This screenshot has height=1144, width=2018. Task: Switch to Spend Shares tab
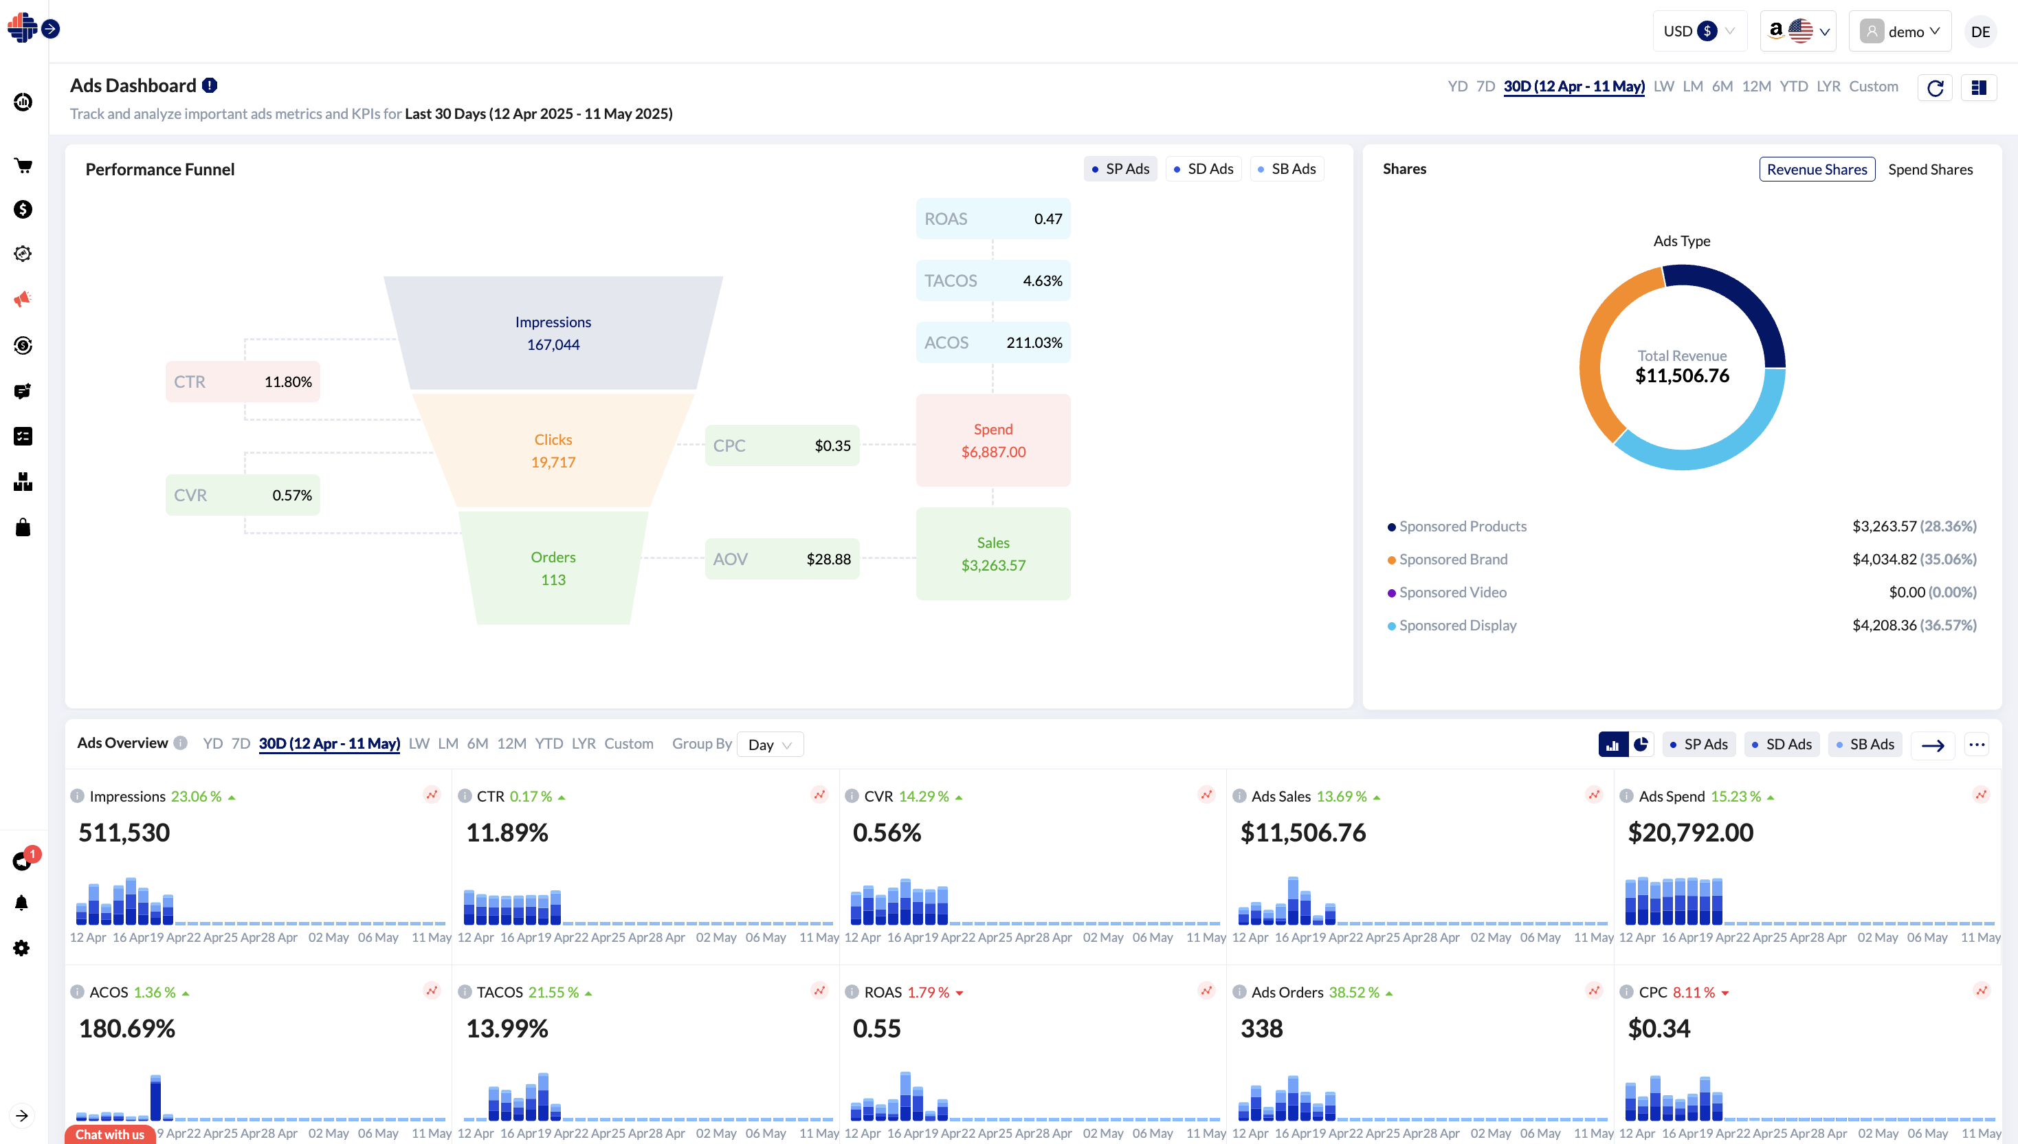(x=1929, y=170)
